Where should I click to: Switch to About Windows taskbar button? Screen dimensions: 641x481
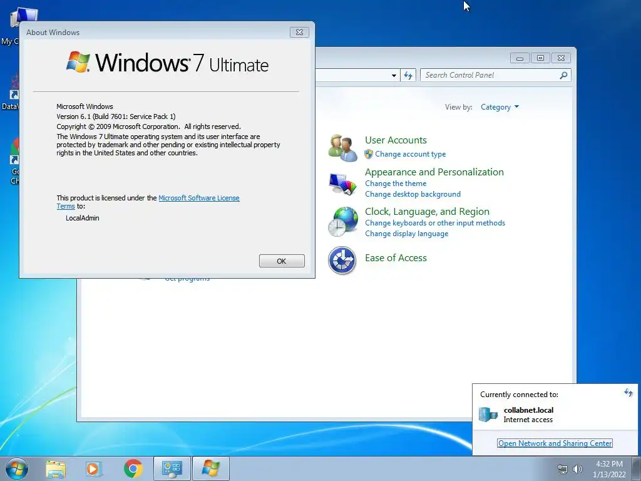click(x=211, y=468)
